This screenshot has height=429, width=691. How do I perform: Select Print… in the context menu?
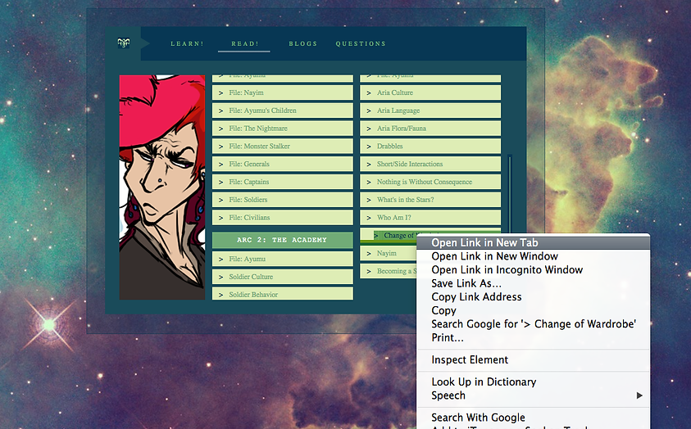click(534, 338)
